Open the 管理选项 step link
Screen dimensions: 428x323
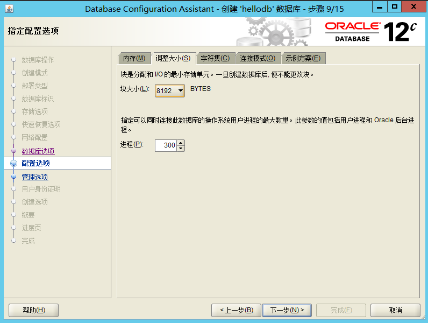click(x=35, y=177)
